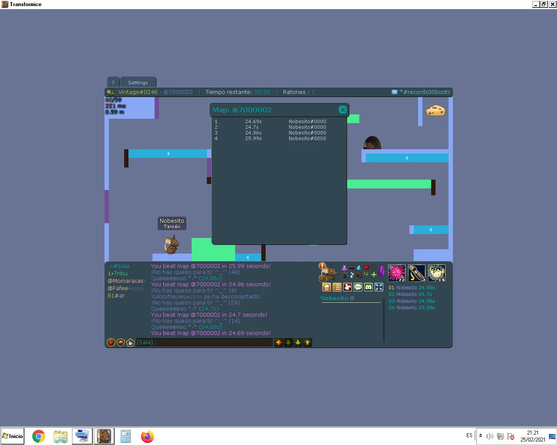Click the green down arrow chat button
The width and height of the screenshot is (557, 445).
coord(298,342)
